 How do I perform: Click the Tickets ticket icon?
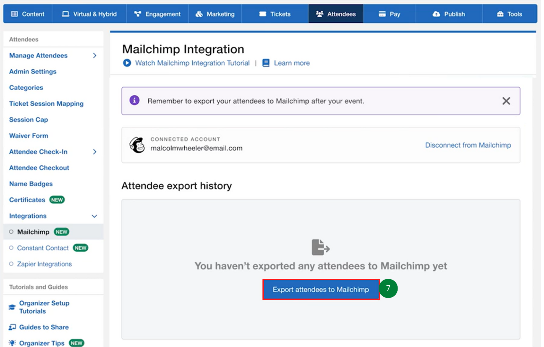pos(263,14)
